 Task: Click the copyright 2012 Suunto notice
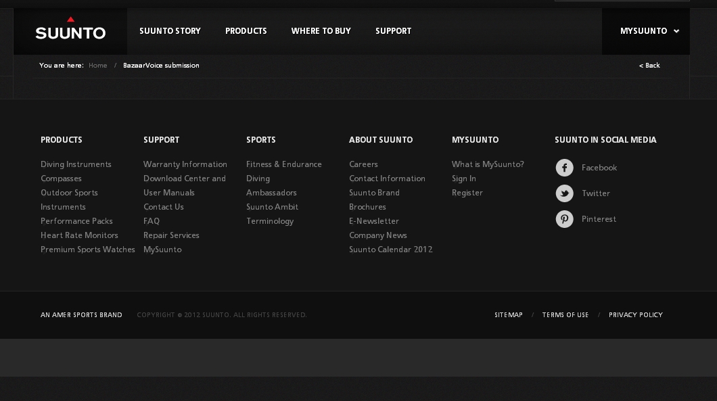click(222, 315)
